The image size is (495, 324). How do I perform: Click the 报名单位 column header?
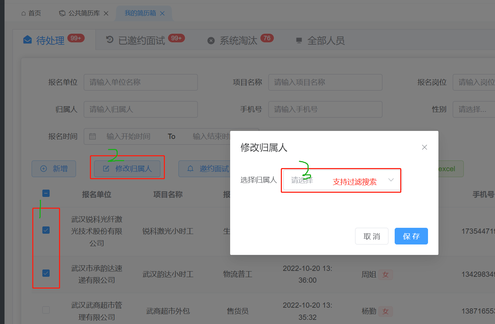(97, 194)
